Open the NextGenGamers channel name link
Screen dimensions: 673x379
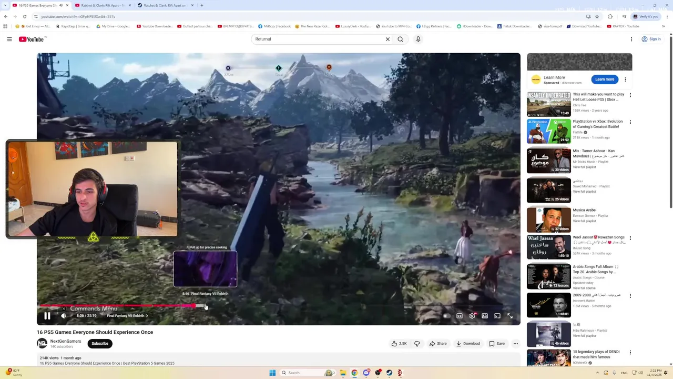click(x=66, y=341)
